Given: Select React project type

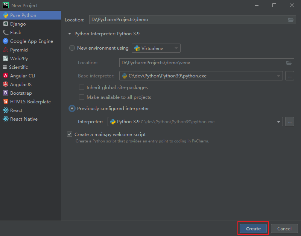Looking at the screenshot, I should click(30, 110).
